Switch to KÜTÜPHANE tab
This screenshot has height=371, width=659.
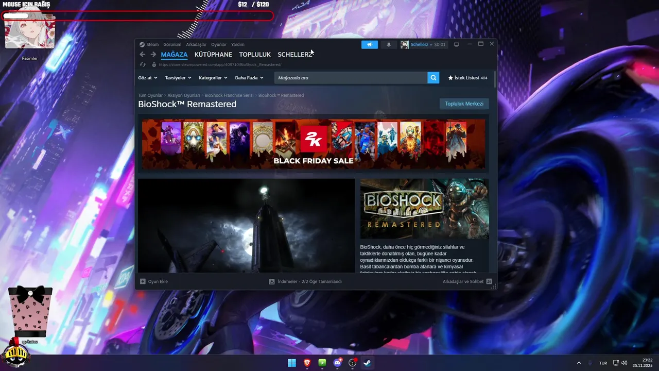click(213, 55)
